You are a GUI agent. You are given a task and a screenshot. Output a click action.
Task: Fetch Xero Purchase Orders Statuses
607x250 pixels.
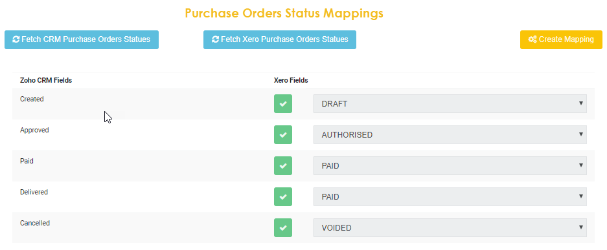click(x=280, y=40)
